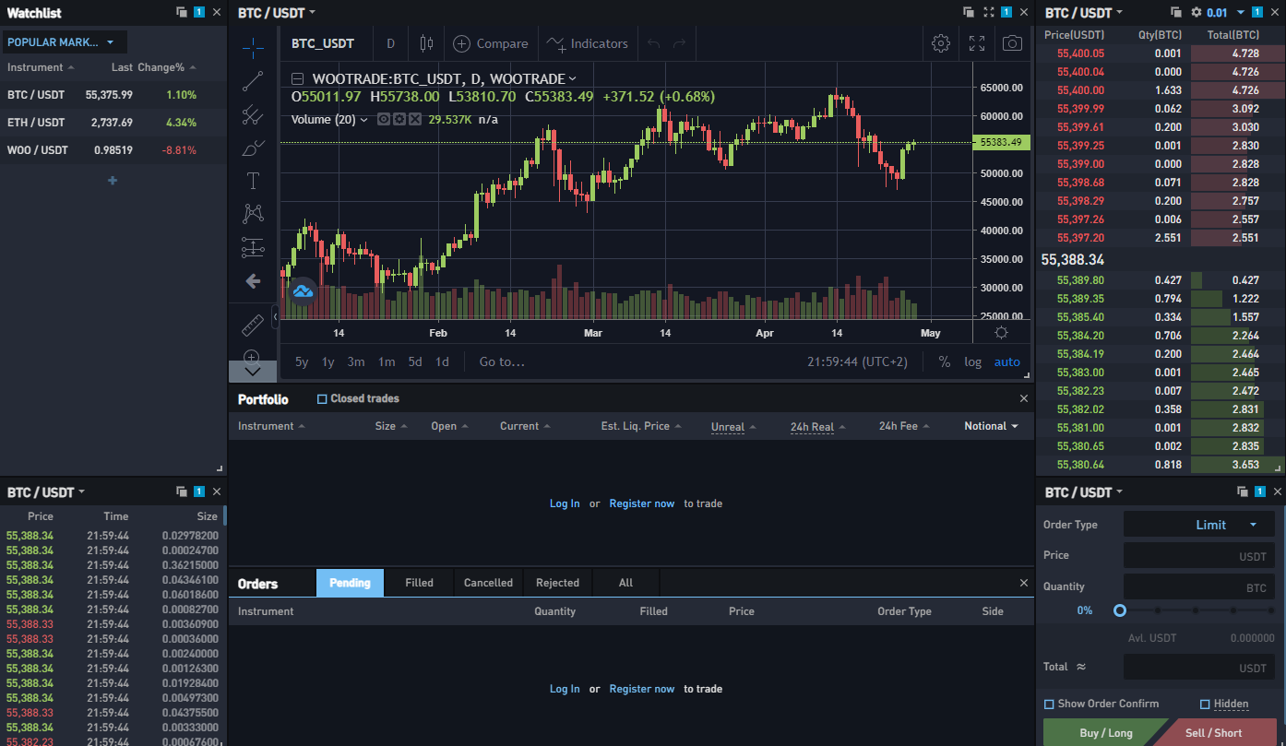The height and width of the screenshot is (746, 1286).
Task: Select the ETH / USDT watchlist row
Action: (x=113, y=123)
